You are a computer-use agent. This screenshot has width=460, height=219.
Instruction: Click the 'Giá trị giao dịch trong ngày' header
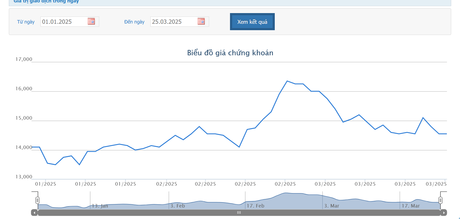pos(46,1)
